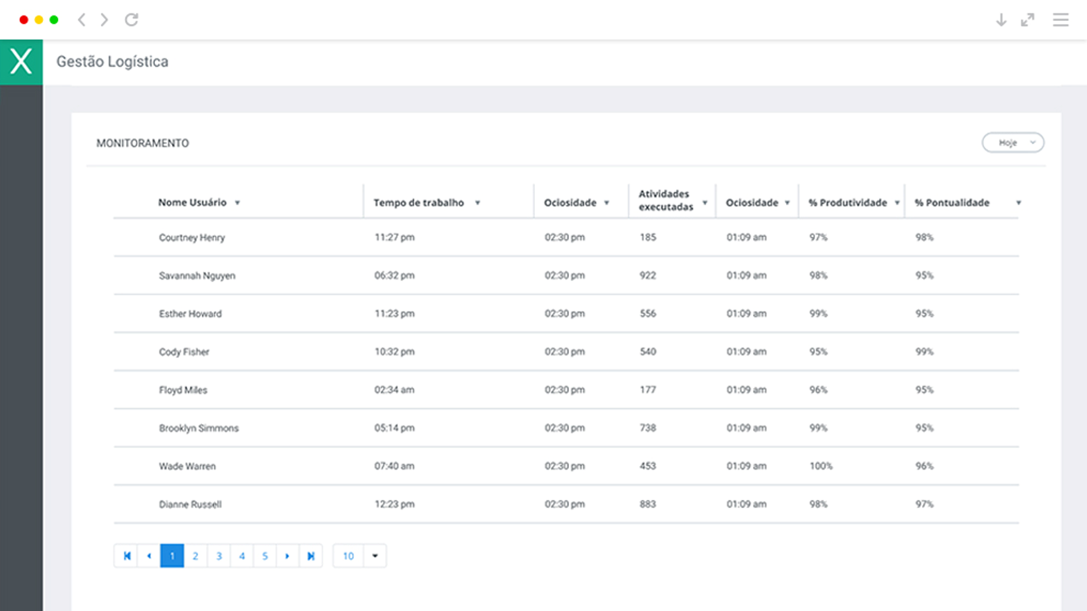Sort by % Produtividade column arrow
The height and width of the screenshot is (611, 1087).
pyautogui.click(x=897, y=203)
